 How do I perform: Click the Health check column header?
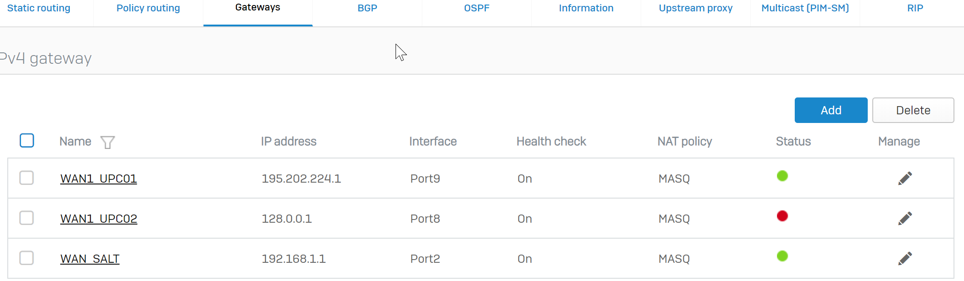point(551,142)
